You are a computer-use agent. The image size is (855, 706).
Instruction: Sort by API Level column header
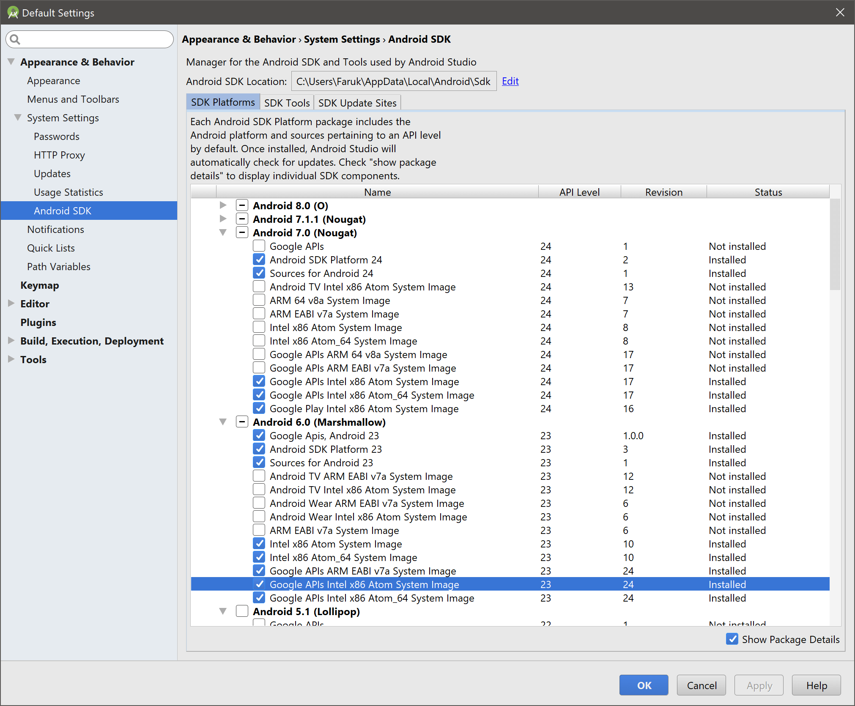coord(579,192)
